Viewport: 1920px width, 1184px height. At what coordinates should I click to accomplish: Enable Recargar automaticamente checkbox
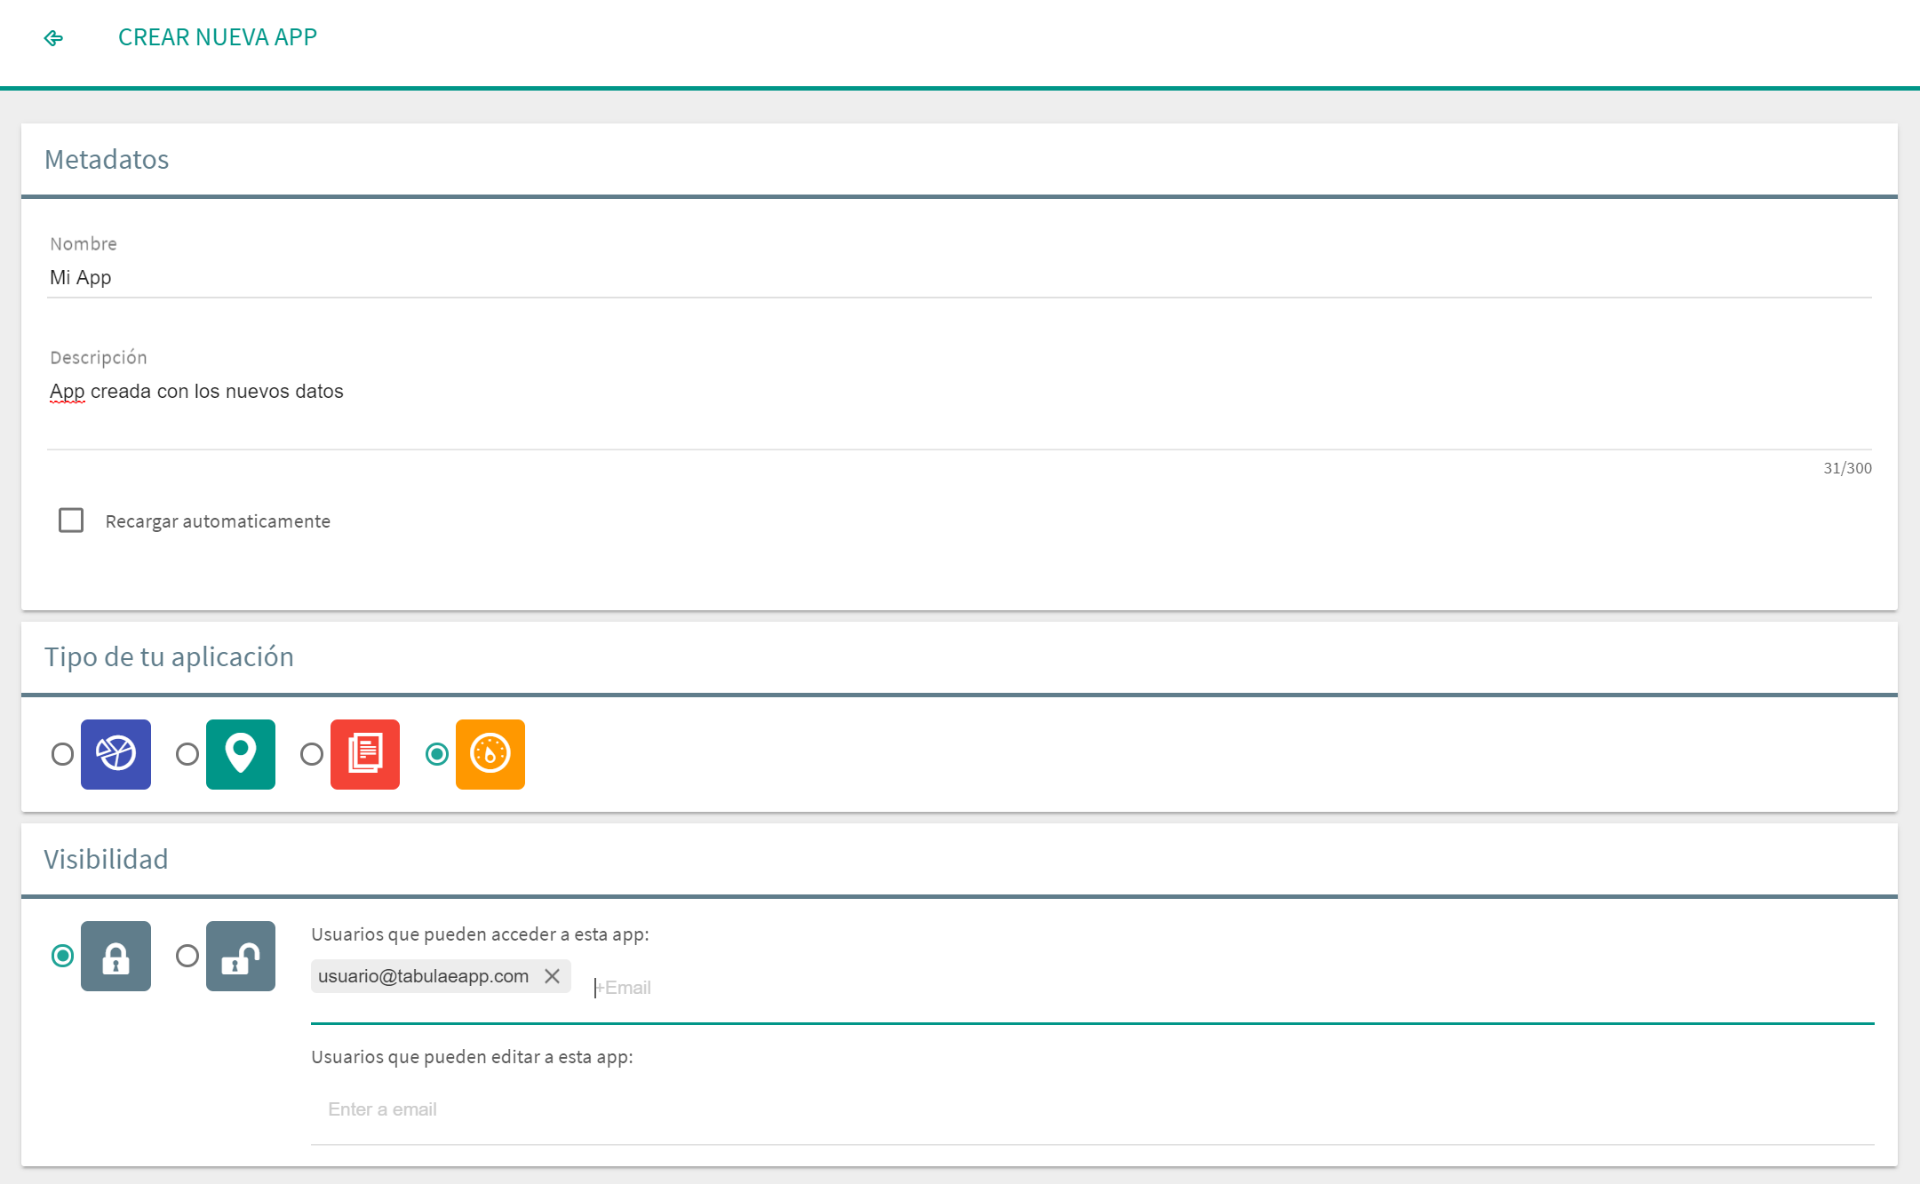pos(71,520)
